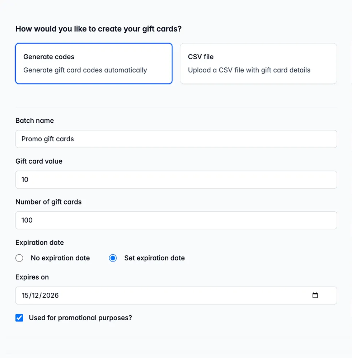Select the 'Promo gift cards' text box
Viewport: 352px width, 358px height.
(176, 139)
